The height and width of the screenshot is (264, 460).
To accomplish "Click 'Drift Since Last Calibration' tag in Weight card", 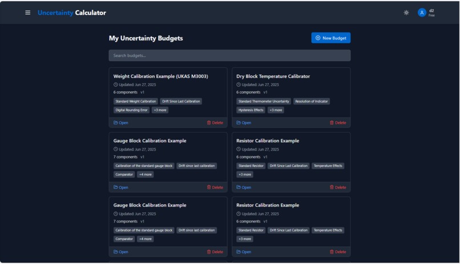I will click(181, 101).
